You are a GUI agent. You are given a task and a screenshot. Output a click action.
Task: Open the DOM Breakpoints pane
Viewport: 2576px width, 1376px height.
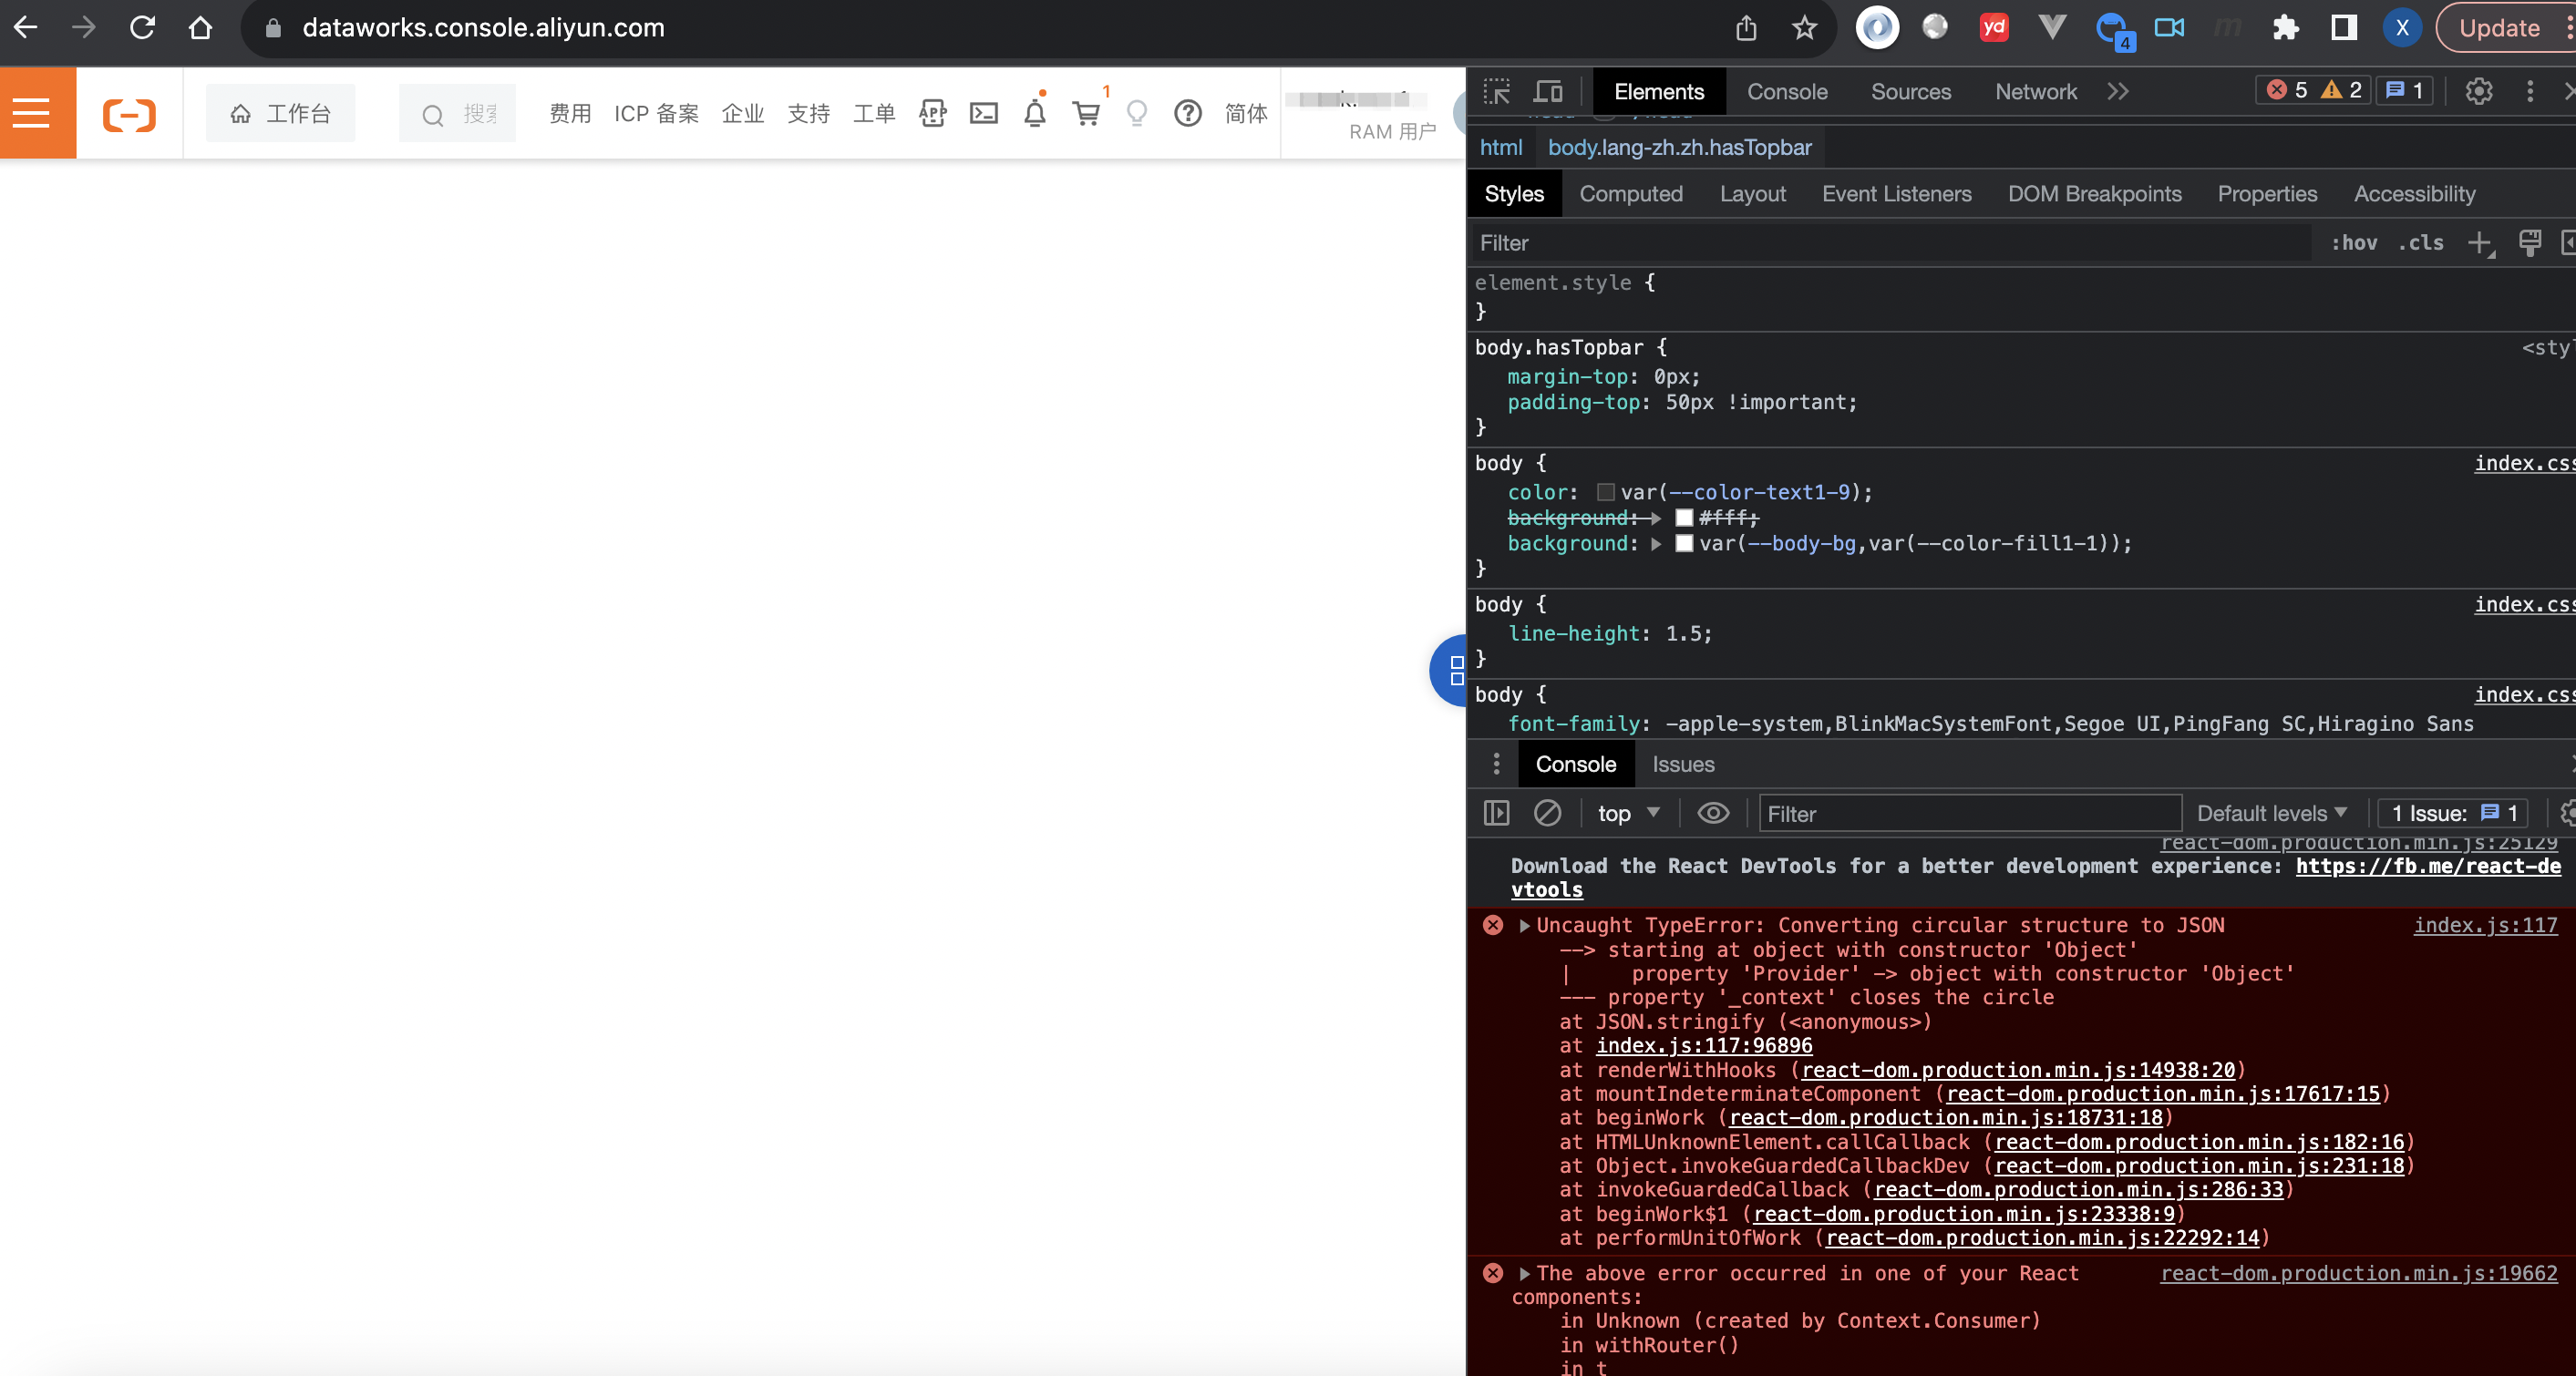click(x=2094, y=194)
